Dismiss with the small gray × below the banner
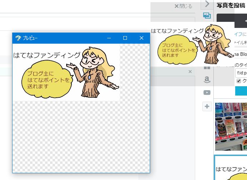 pos(190,72)
